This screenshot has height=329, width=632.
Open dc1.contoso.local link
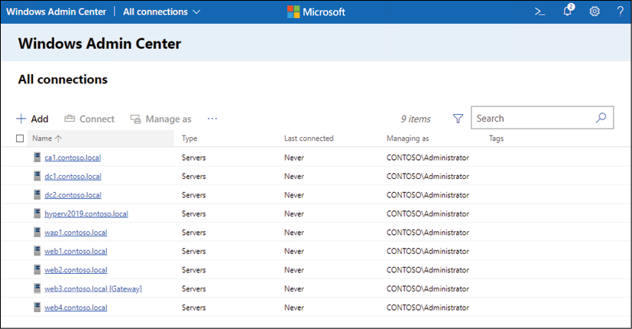(x=73, y=177)
